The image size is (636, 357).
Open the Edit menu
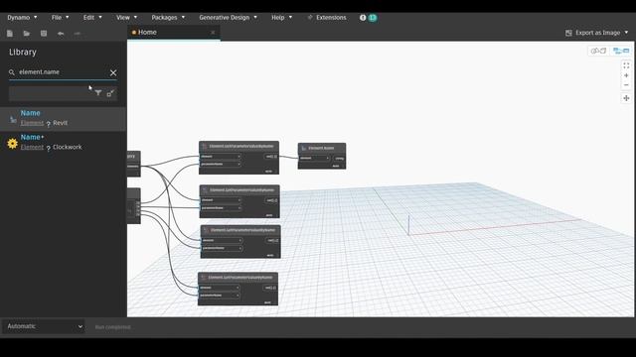[x=92, y=18]
